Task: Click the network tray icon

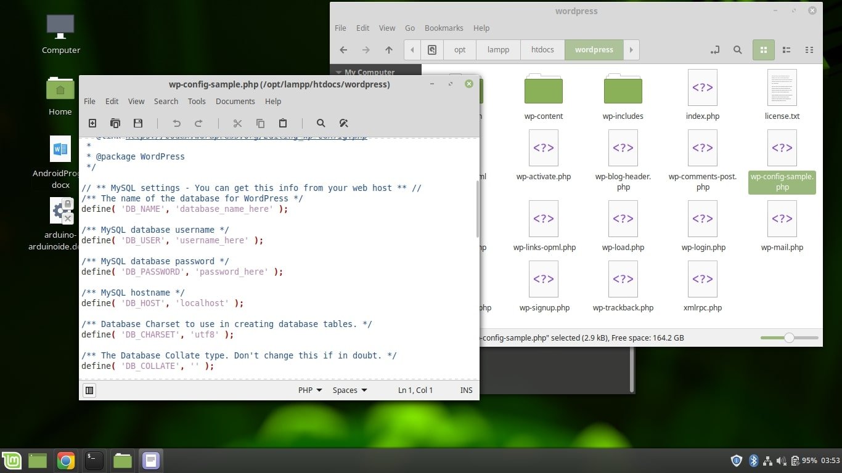Action: click(767, 460)
